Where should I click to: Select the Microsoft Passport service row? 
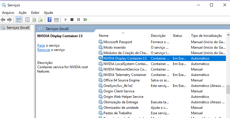click(x=162, y=42)
